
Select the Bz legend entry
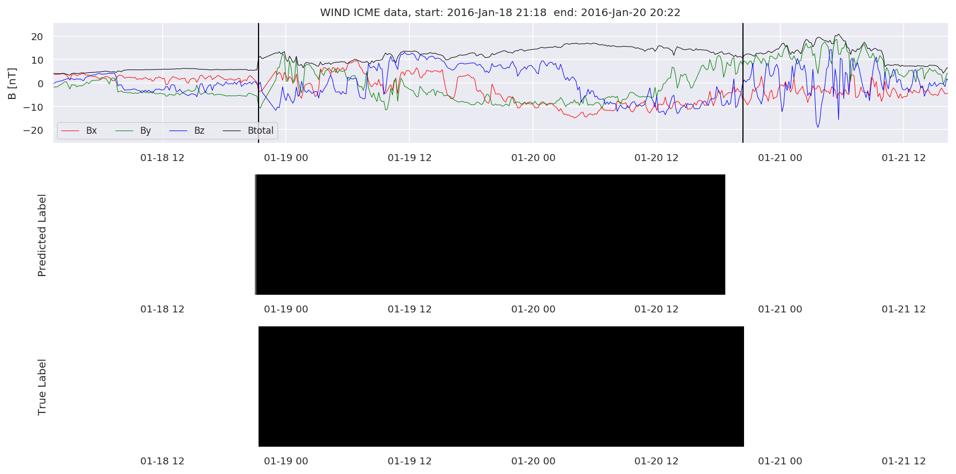187,131
